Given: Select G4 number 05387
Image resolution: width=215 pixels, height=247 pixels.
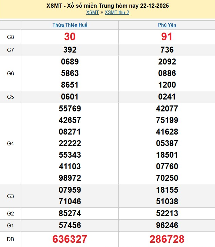Looking at the screenshot, I should pos(167,143).
